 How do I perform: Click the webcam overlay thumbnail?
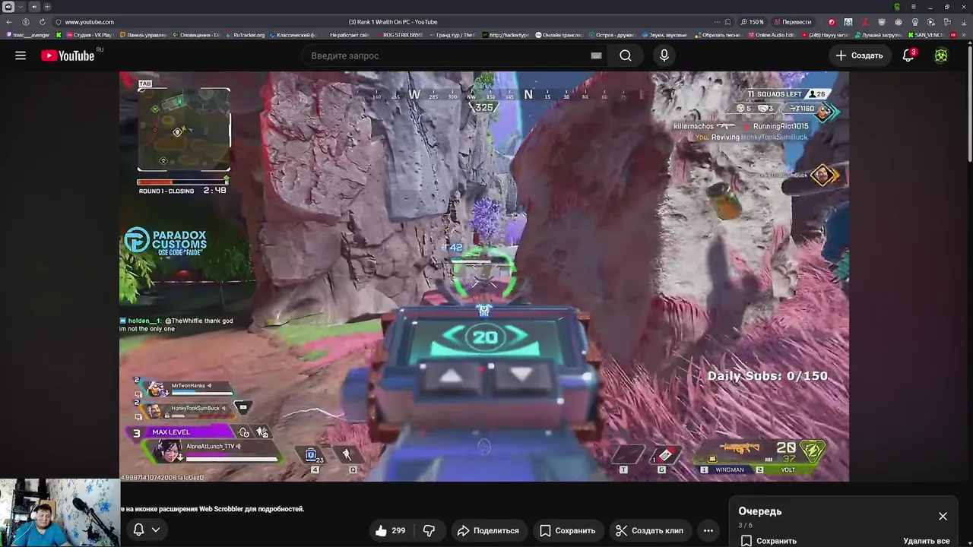(59, 512)
